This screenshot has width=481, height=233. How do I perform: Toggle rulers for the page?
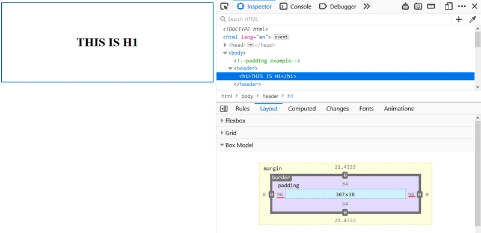click(x=431, y=7)
